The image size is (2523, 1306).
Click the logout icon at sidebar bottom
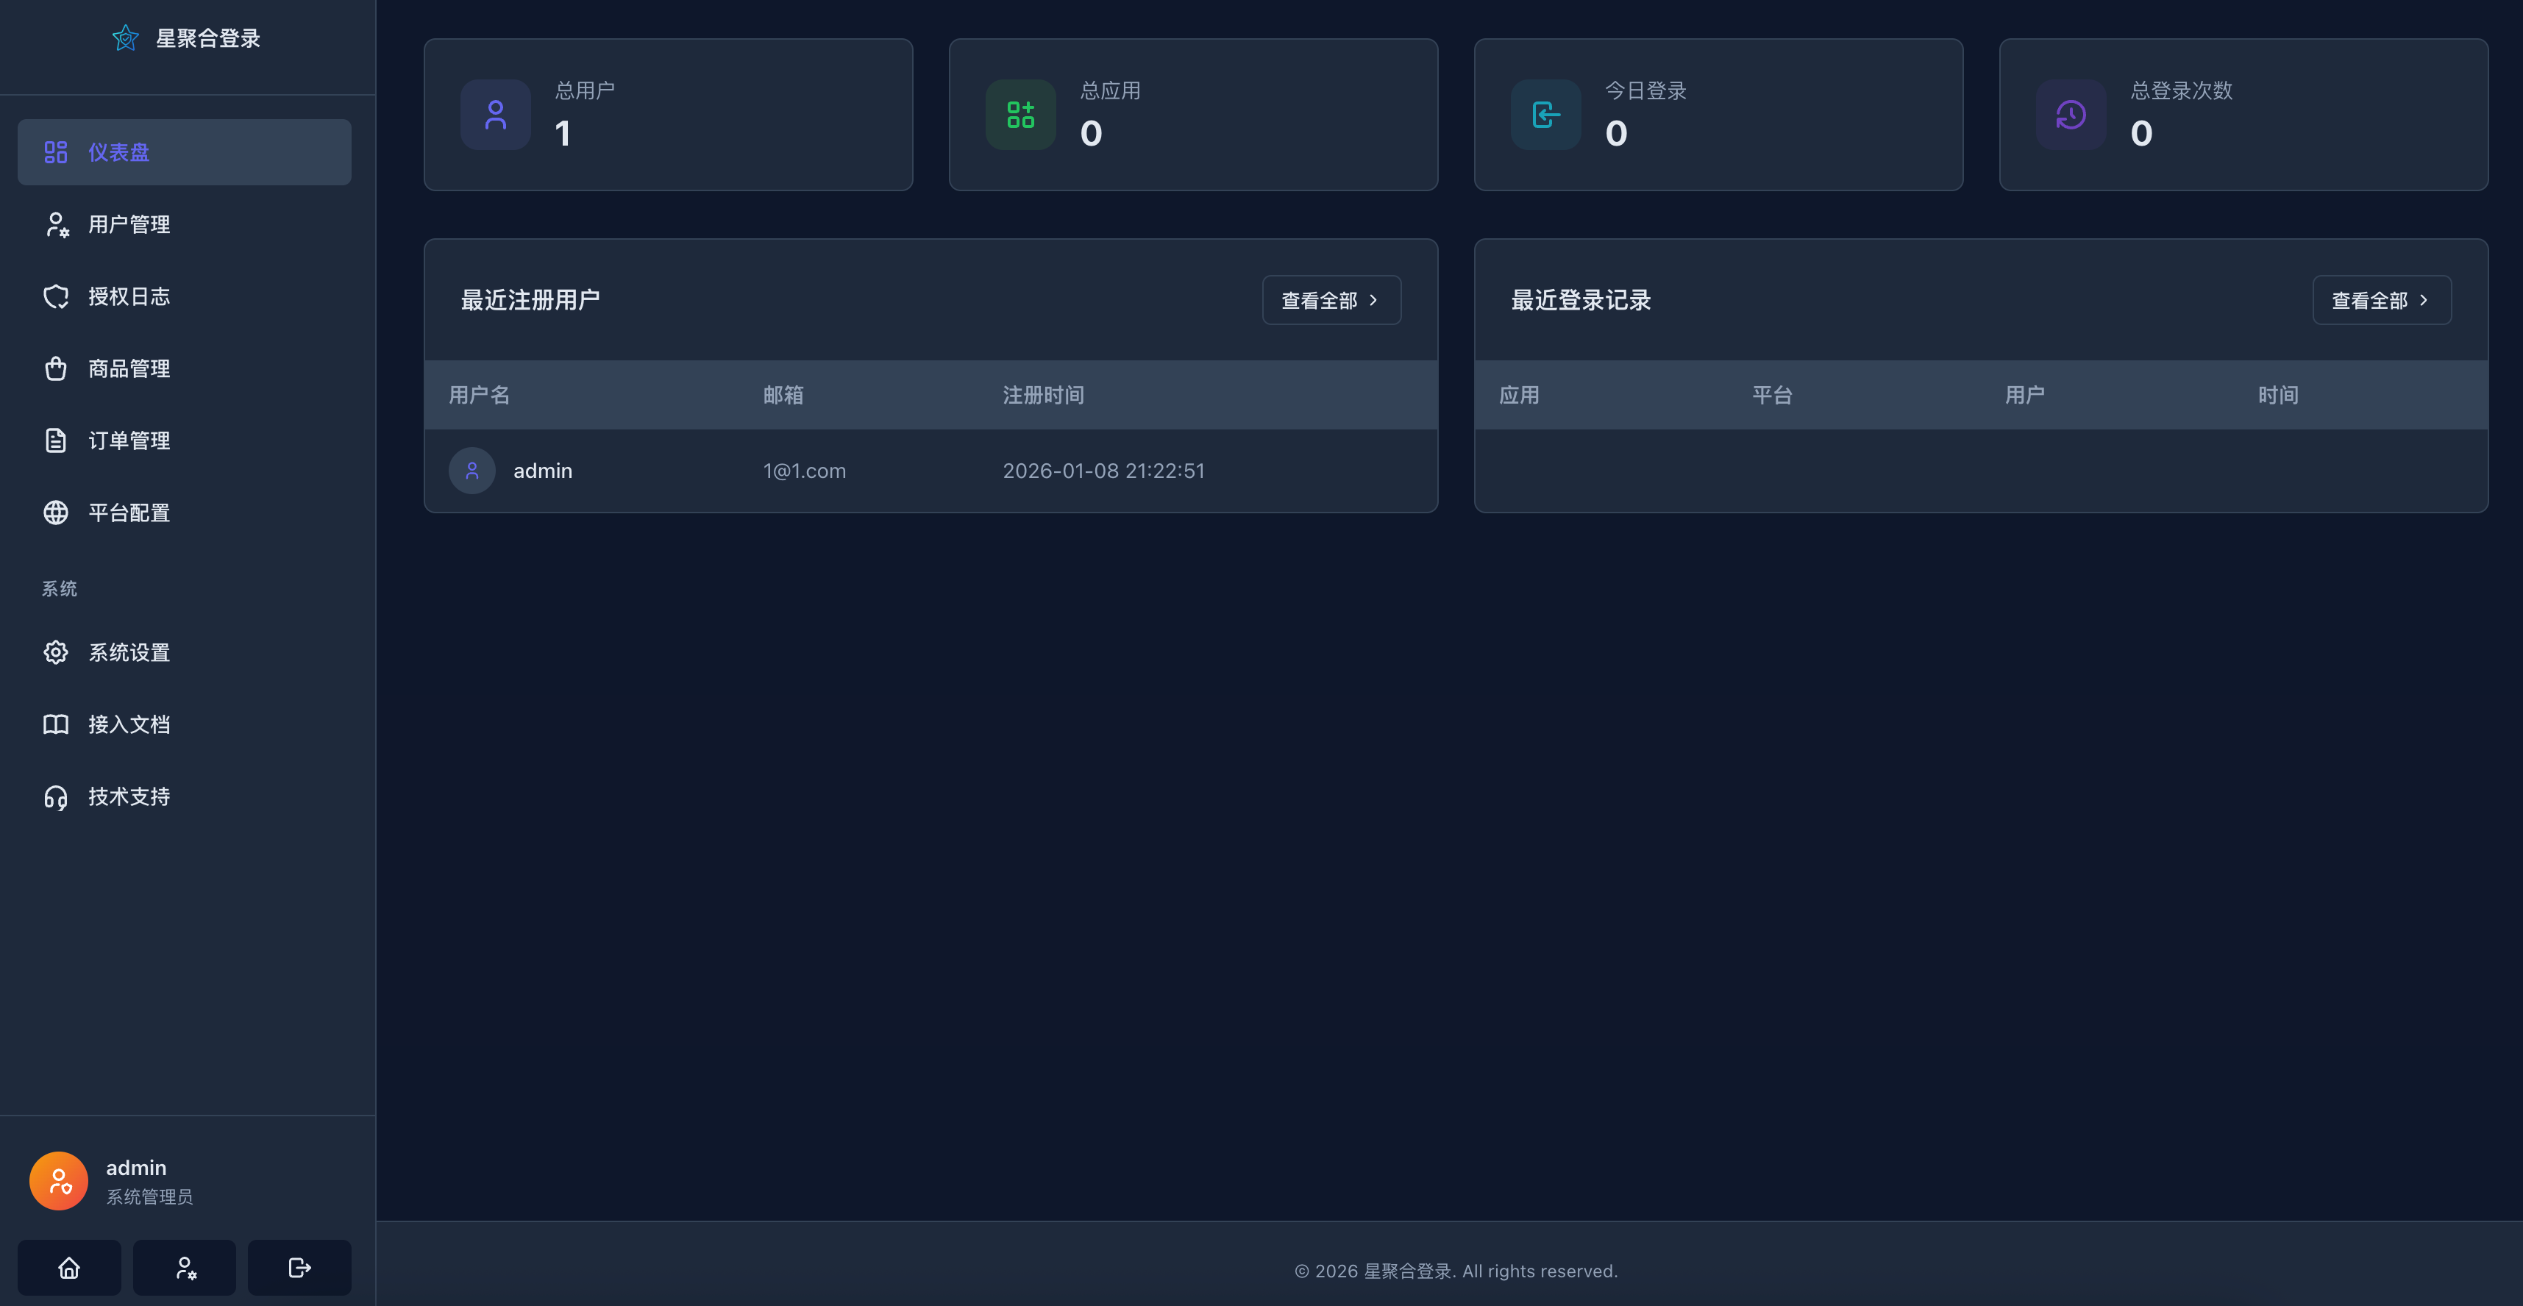299,1267
